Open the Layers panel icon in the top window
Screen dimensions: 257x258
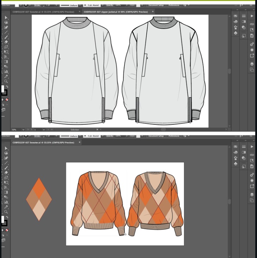[252, 64]
